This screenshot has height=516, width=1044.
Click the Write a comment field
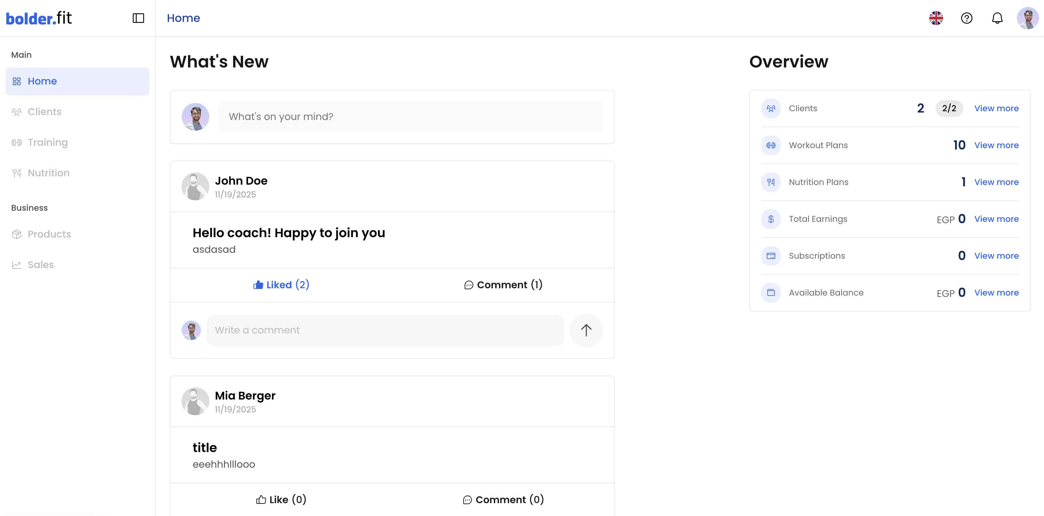(x=385, y=330)
